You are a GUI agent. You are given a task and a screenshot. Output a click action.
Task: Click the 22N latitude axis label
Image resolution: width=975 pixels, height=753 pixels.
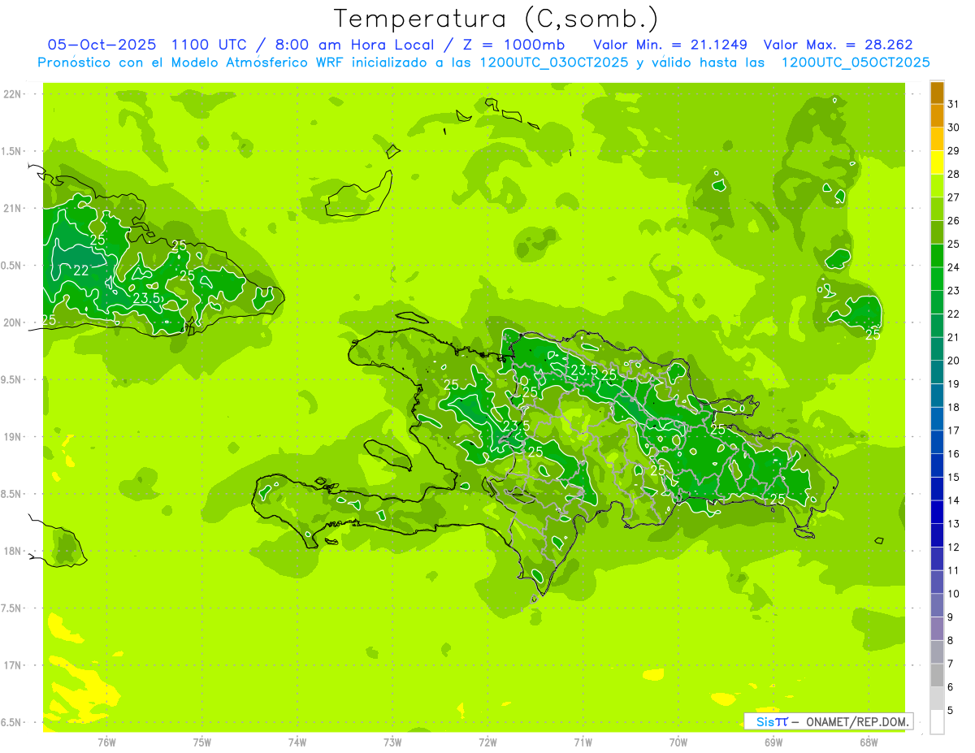click(x=12, y=94)
